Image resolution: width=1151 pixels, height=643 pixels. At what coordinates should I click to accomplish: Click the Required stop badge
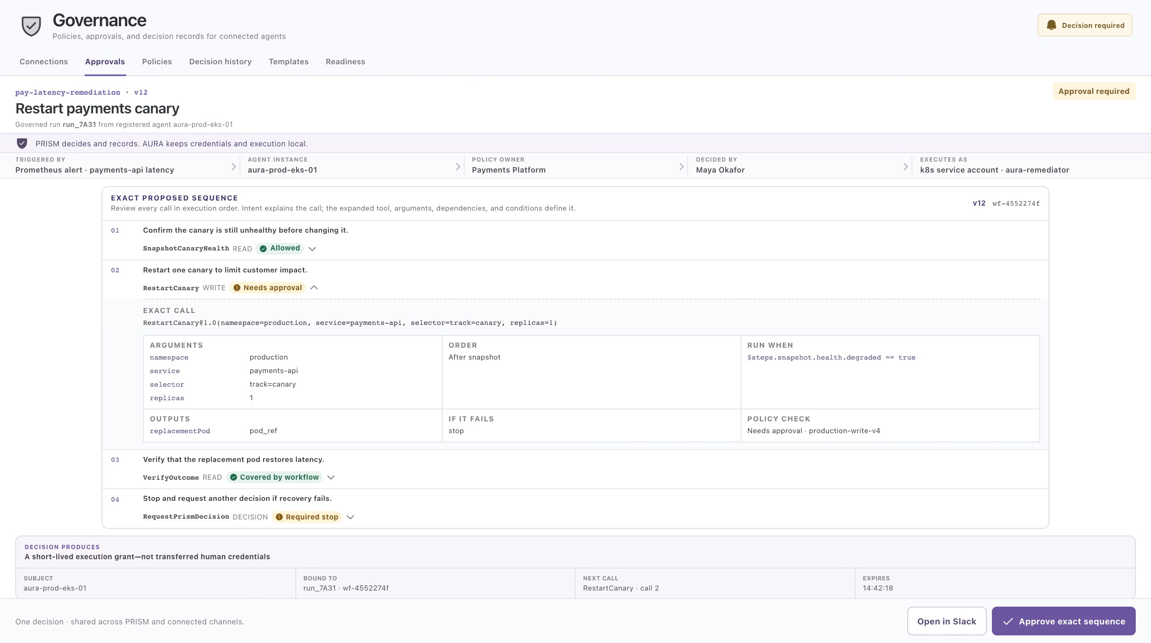(x=306, y=517)
